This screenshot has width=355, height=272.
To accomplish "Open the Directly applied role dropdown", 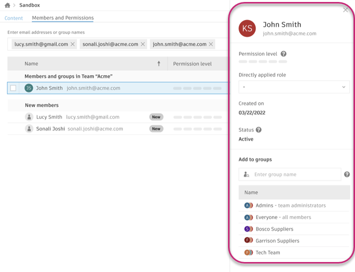I will [294, 87].
